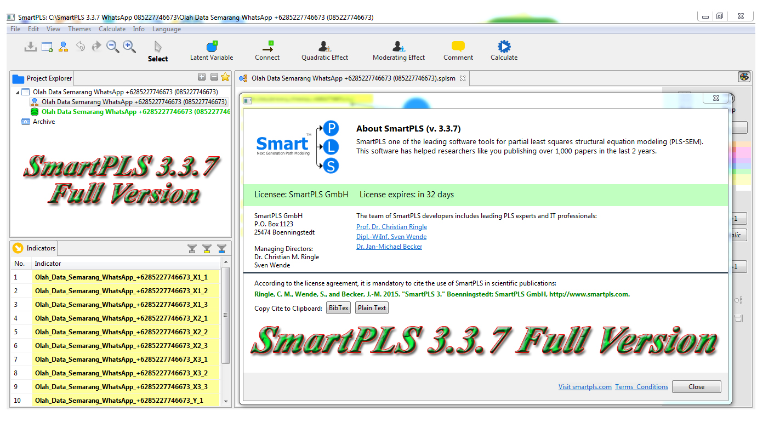Zoom out with the minus magnifier
The height and width of the screenshot is (428, 757).
(x=113, y=47)
